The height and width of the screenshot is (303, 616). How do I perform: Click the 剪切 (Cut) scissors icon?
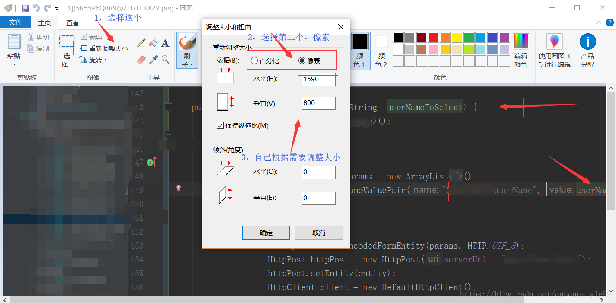[31, 38]
